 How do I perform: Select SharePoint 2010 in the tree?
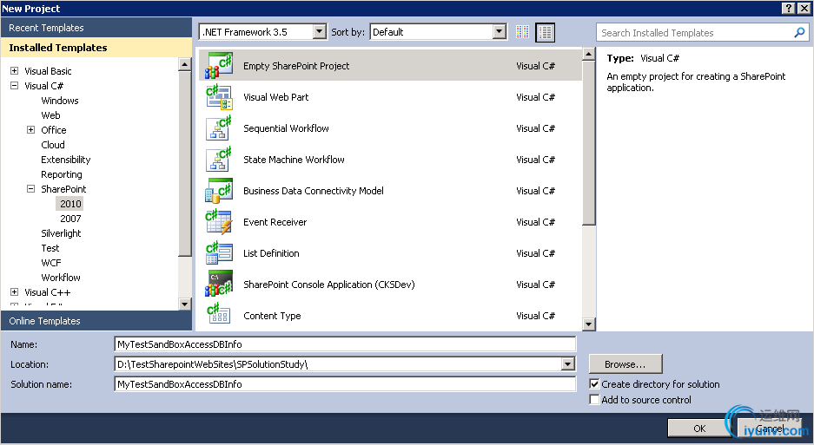(70, 204)
